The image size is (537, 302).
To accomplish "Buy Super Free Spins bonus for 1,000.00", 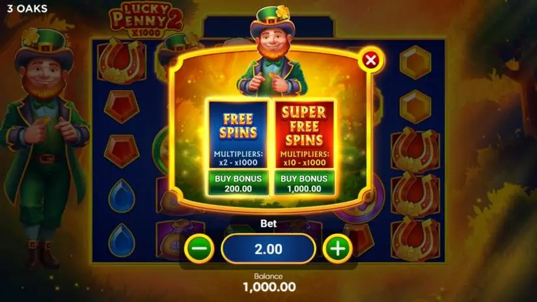I will point(304,184).
